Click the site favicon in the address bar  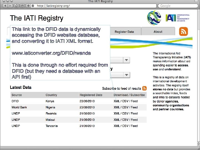33,6
